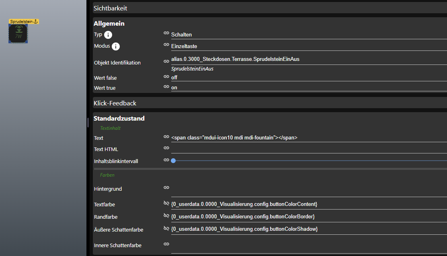447x256 pixels.
Task: Click the link icon beside Hintergrund
Action: pyautogui.click(x=166, y=187)
